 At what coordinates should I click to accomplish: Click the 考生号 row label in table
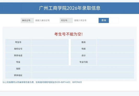(18, 42)
